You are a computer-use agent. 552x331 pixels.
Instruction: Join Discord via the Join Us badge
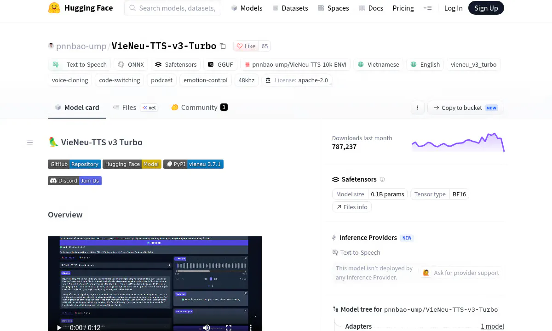tap(75, 181)
